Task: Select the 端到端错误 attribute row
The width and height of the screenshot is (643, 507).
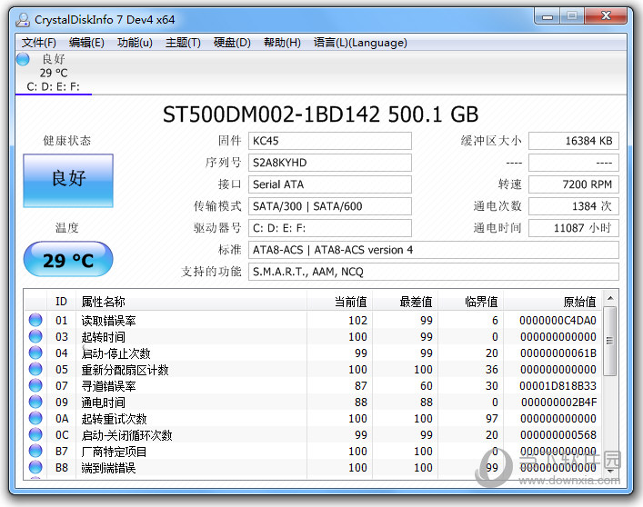Action: coord(313,468)
